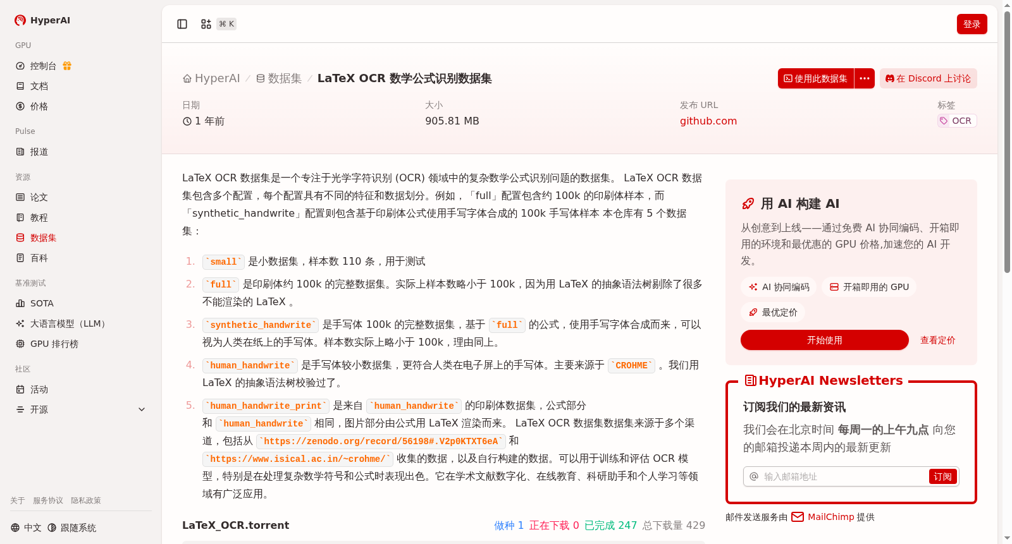
Task: Open the 服务协议 footer link
Action: pyautogui.click(x=48, y=500)
